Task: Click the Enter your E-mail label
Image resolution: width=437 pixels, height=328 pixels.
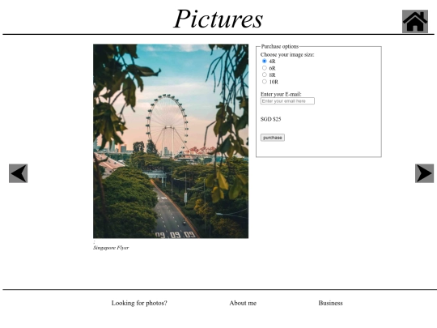Action: point(281,94)
